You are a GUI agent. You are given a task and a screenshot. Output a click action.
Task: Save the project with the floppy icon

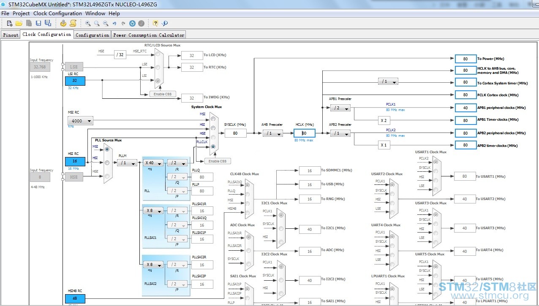tap(38, 23)
